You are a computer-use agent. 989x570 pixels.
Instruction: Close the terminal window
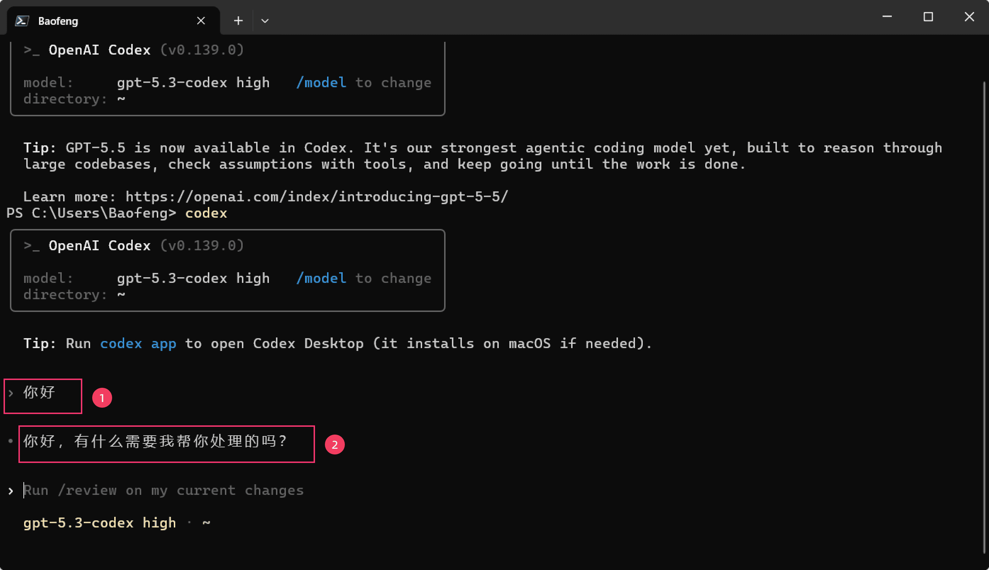click(x=969, y=17)
